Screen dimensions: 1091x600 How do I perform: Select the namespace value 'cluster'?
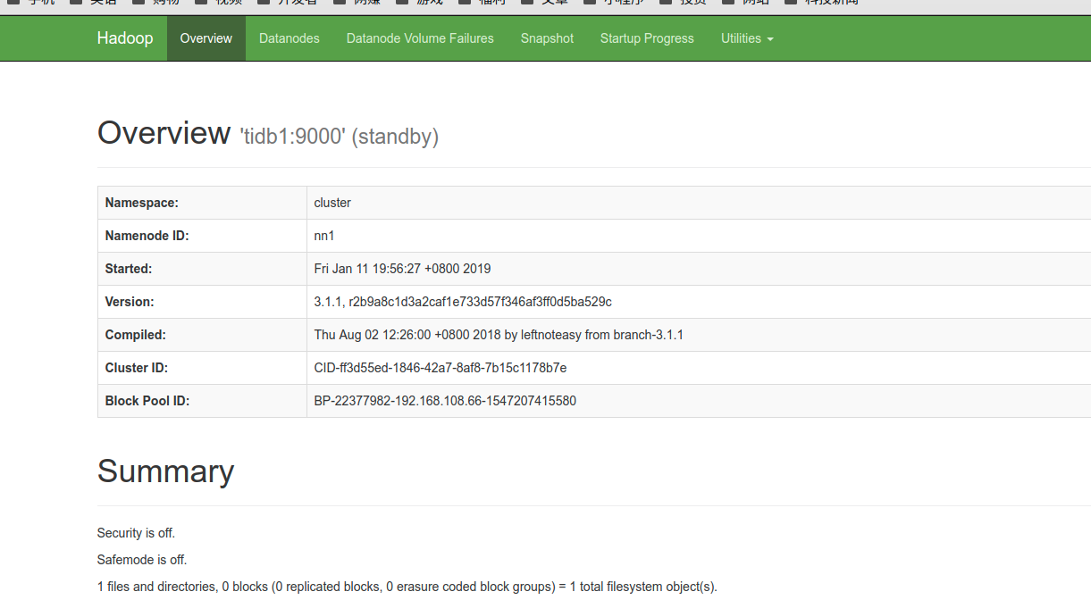tap(332, 203)
